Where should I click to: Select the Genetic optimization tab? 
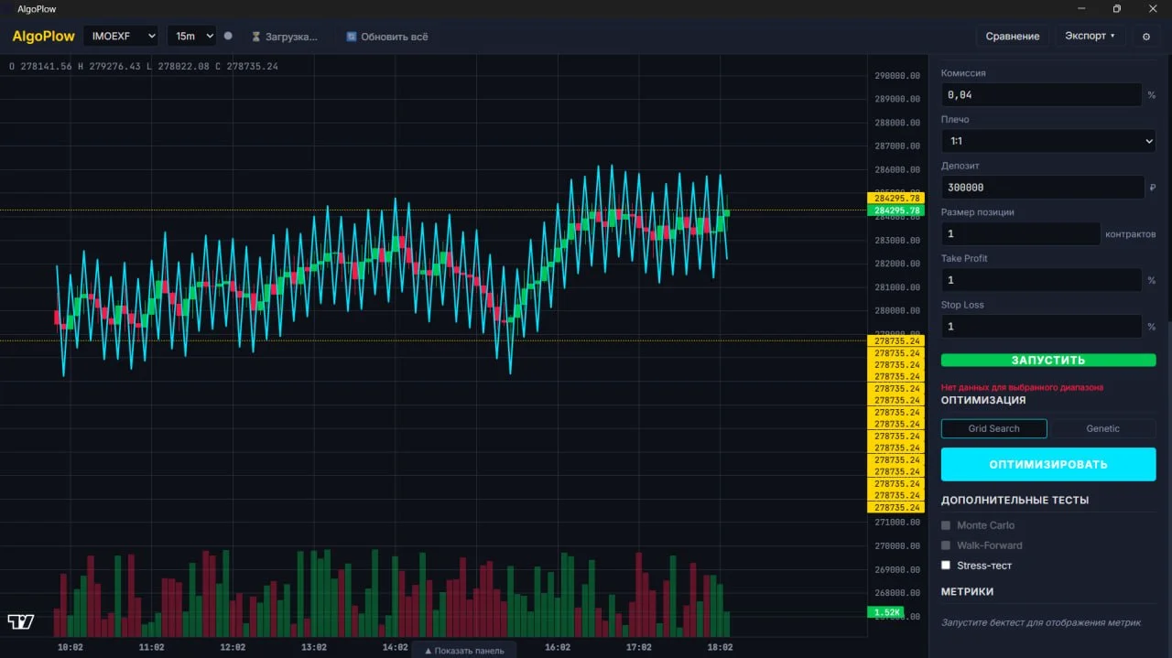coord(1102,428)
